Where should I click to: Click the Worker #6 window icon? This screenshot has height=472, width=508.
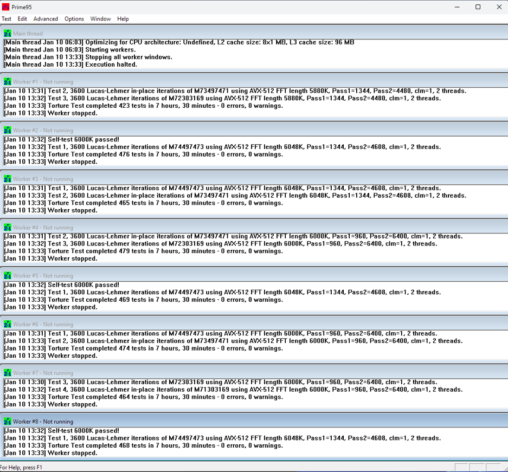pyautogui.click(x=8, y=324)
